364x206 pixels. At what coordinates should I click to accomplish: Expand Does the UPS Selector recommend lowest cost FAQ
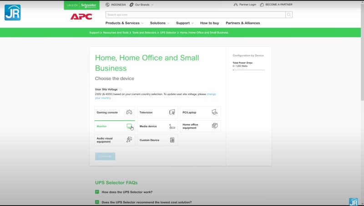pyautogui.click(x=97, y=202)
